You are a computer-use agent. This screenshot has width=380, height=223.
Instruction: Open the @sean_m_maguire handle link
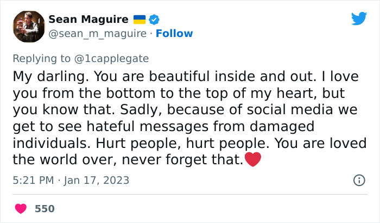(97, 34)
